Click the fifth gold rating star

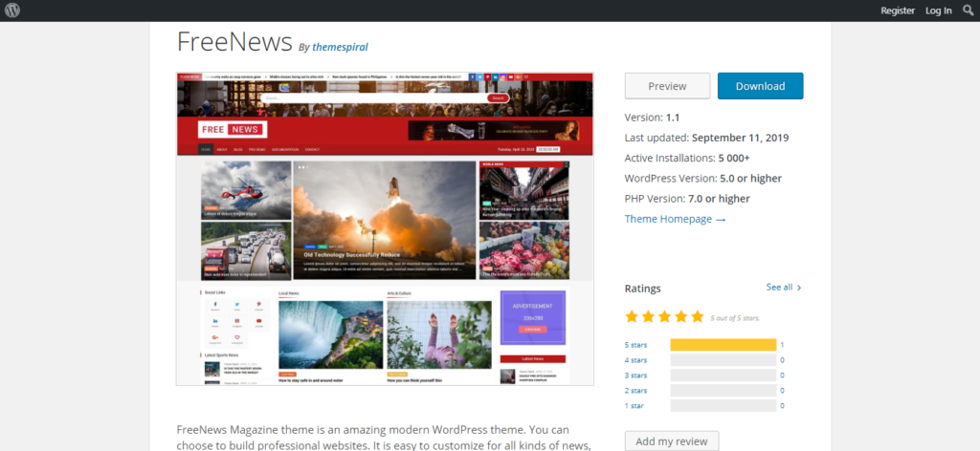698,317
